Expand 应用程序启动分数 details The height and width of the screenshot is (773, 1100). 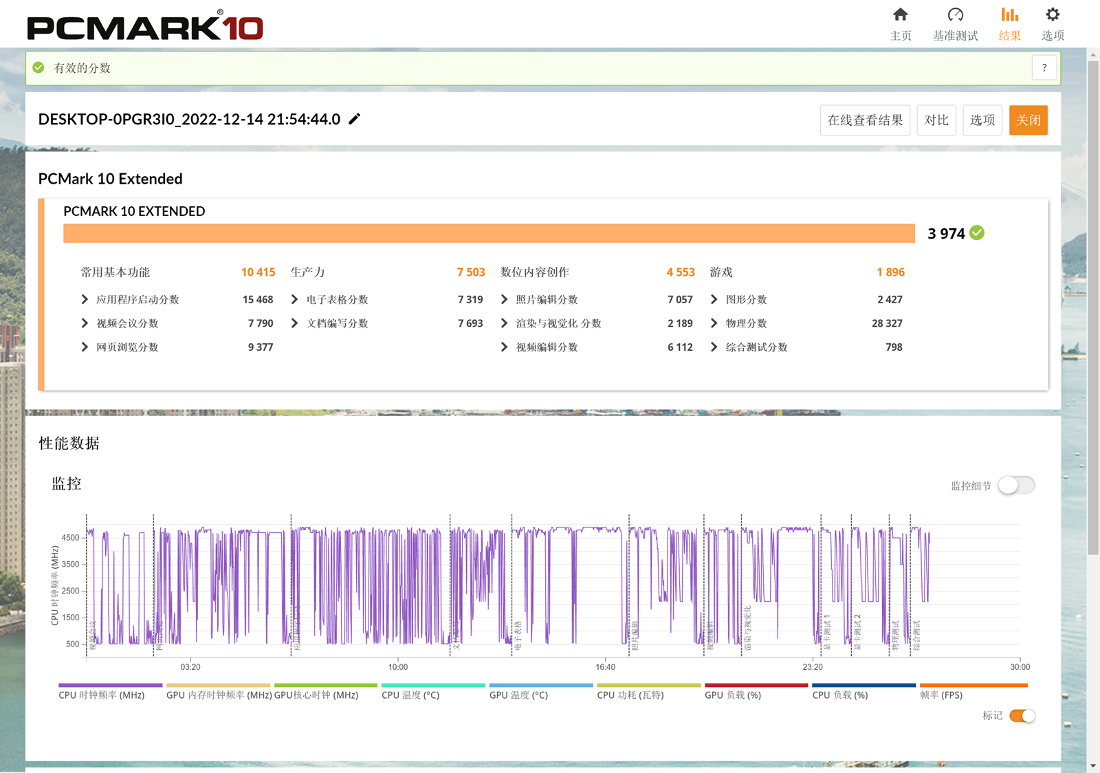point(85,299)
